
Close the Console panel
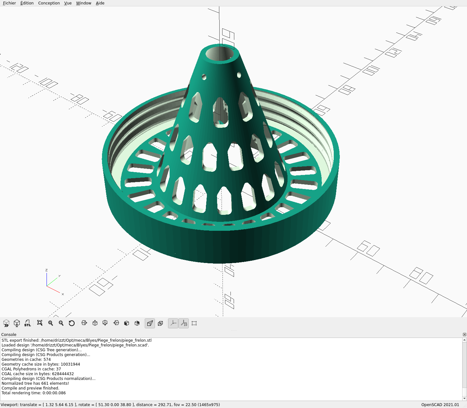tap(464, 334)
